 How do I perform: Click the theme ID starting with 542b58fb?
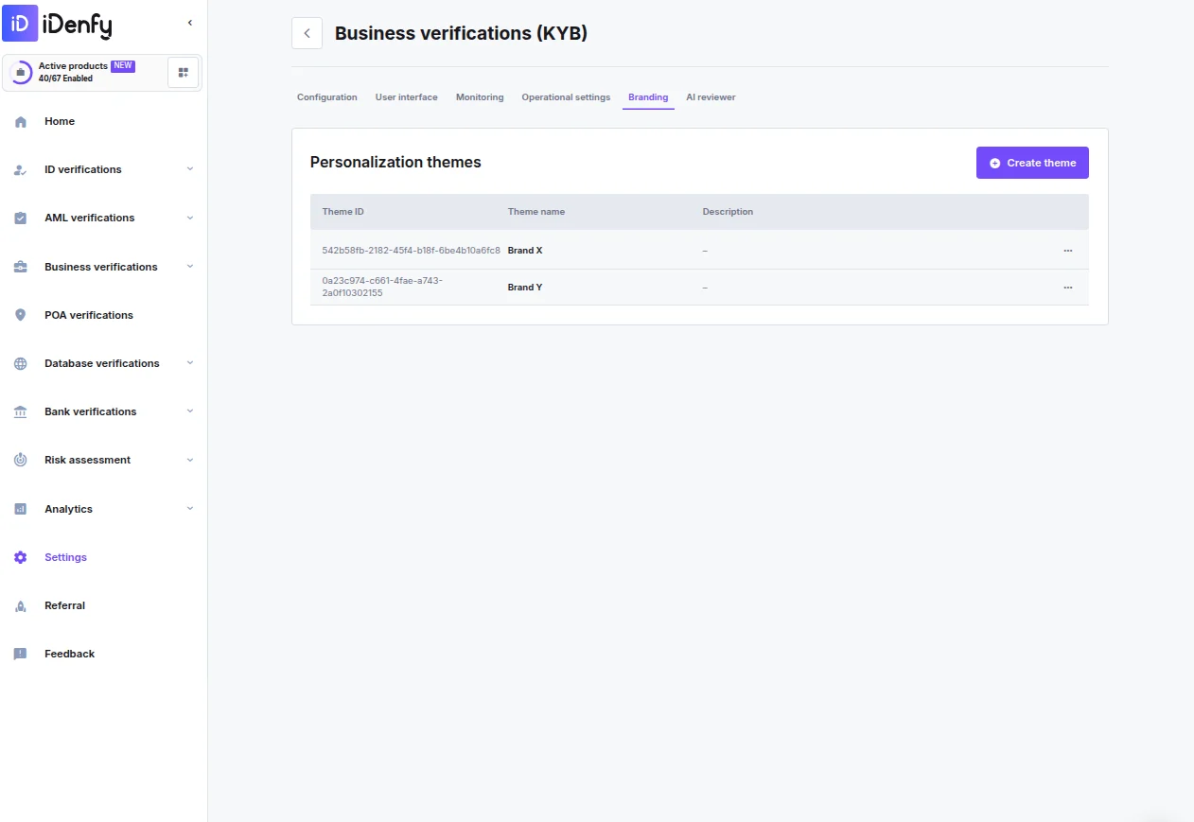click(x=411, y=251)
